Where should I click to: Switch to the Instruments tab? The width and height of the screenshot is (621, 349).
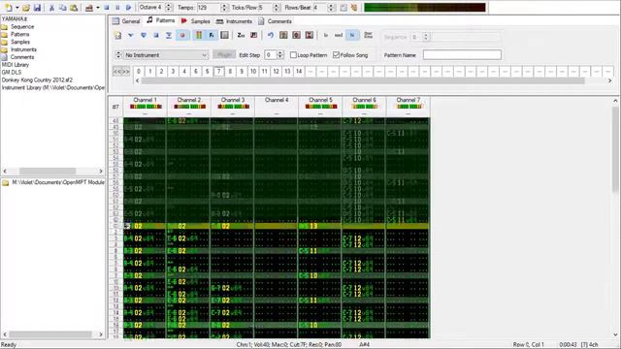pos(234,21)
